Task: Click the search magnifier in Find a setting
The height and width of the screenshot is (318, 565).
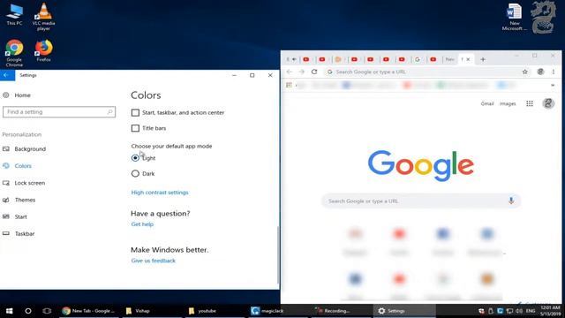Action: (109, 112)
